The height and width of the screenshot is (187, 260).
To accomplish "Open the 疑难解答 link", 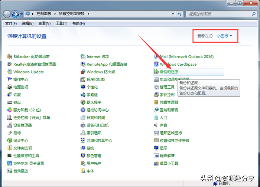I will click(x=167, y=156).
